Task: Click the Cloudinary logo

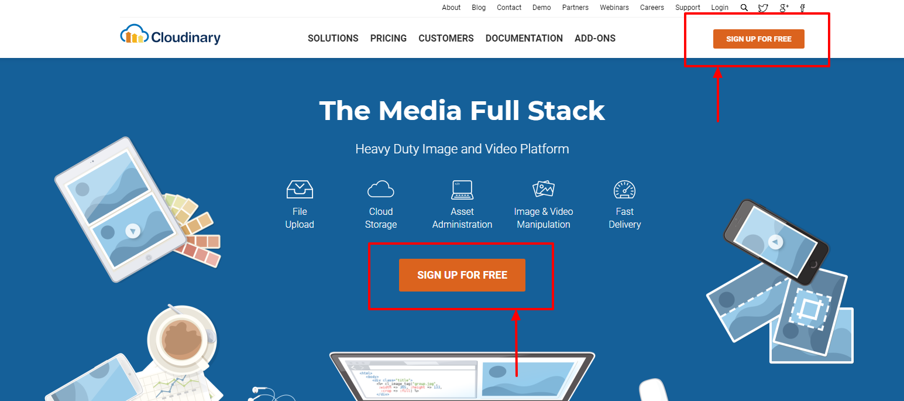Action: (170, 35)
